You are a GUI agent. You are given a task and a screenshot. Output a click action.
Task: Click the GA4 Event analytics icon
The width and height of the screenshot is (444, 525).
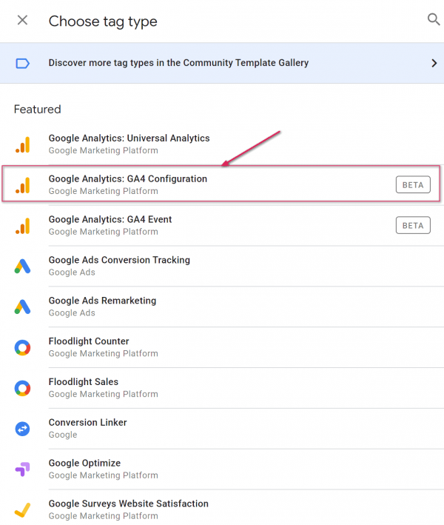pyautogui.click(x=23, y=226)
